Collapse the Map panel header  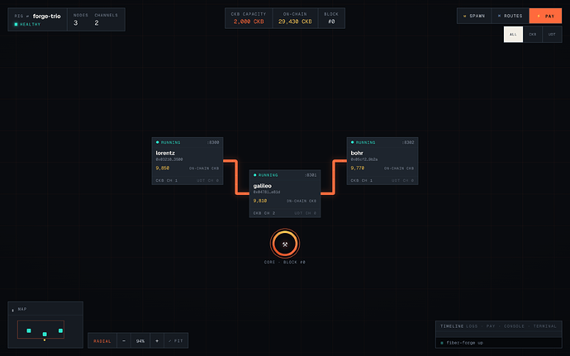tap(45, 309)
